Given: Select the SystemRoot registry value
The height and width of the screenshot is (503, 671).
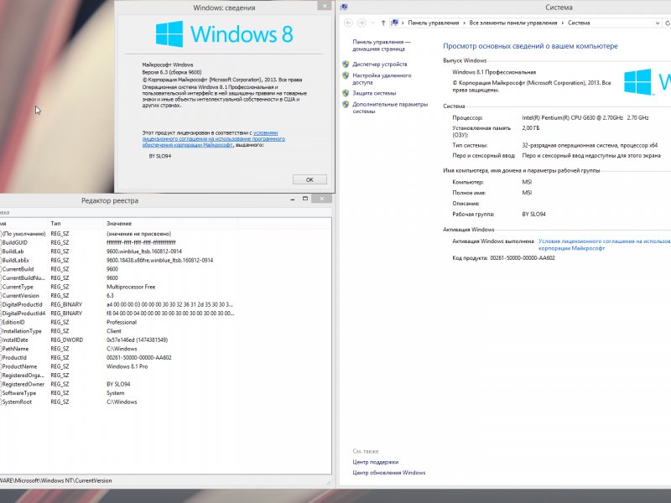Looking at the screenshot, I should (x=17, y=402).
